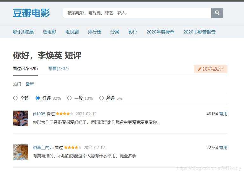Switch to 看过(375920) tab
This screenshot has width=244, height=174.
point(25,69)
